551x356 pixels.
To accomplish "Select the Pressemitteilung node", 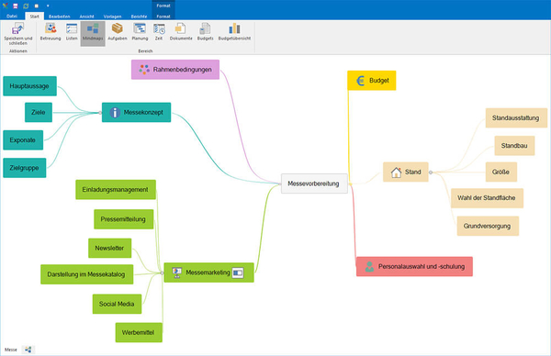I will tap(123, 219).
